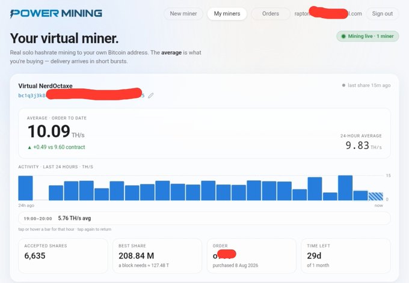This screenshot has height=283, width=409.
Task: Click the Your virtual miner. heading
Action: [64, 38]
